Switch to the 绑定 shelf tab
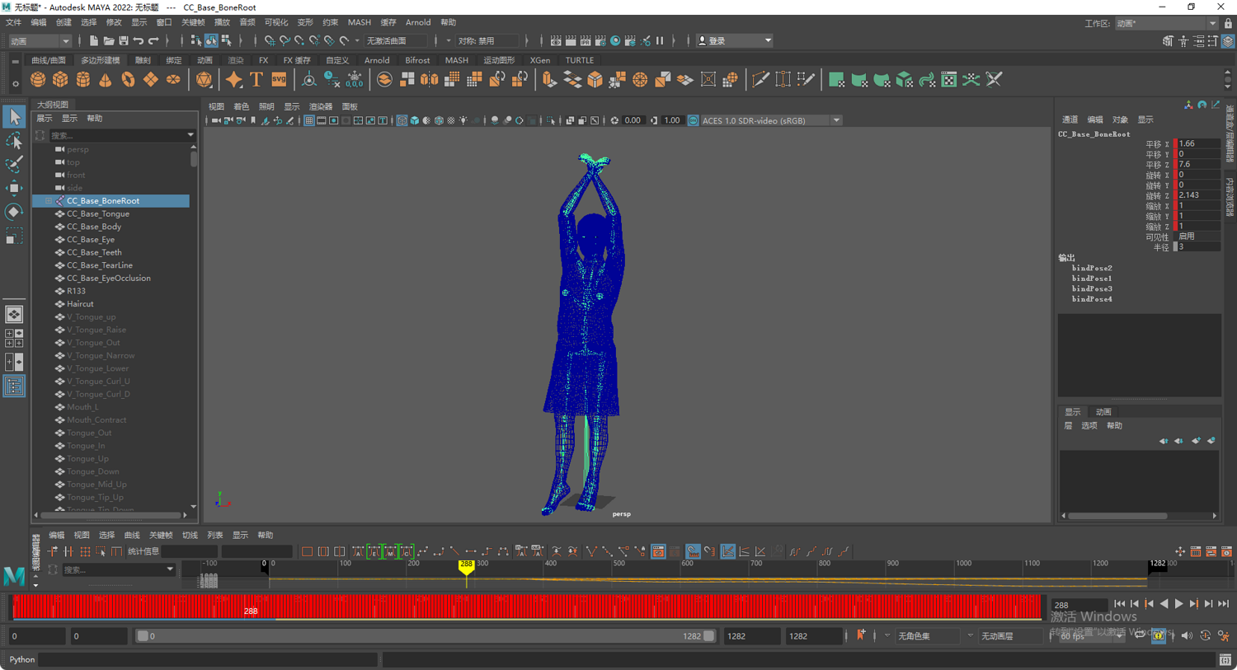Screen dimensions: 1237x670 [174, 60]
